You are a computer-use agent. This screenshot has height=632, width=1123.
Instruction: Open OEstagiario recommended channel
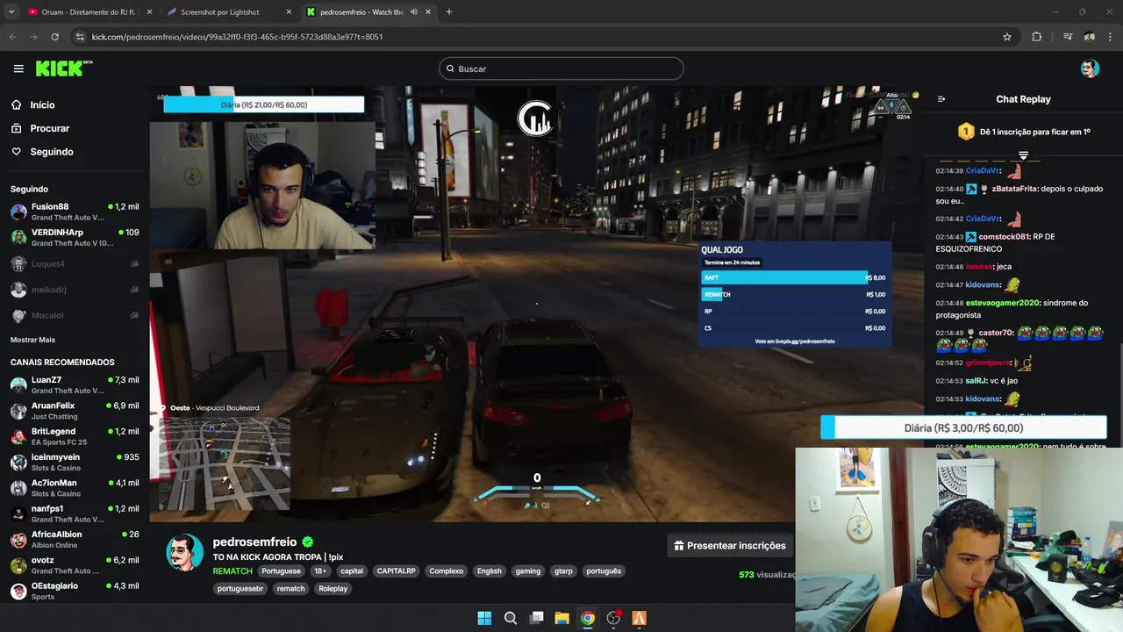point(75,590)
